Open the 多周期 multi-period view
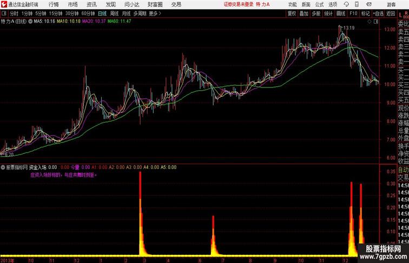Viewport: 409px width, 263px height. click(140, 14)
